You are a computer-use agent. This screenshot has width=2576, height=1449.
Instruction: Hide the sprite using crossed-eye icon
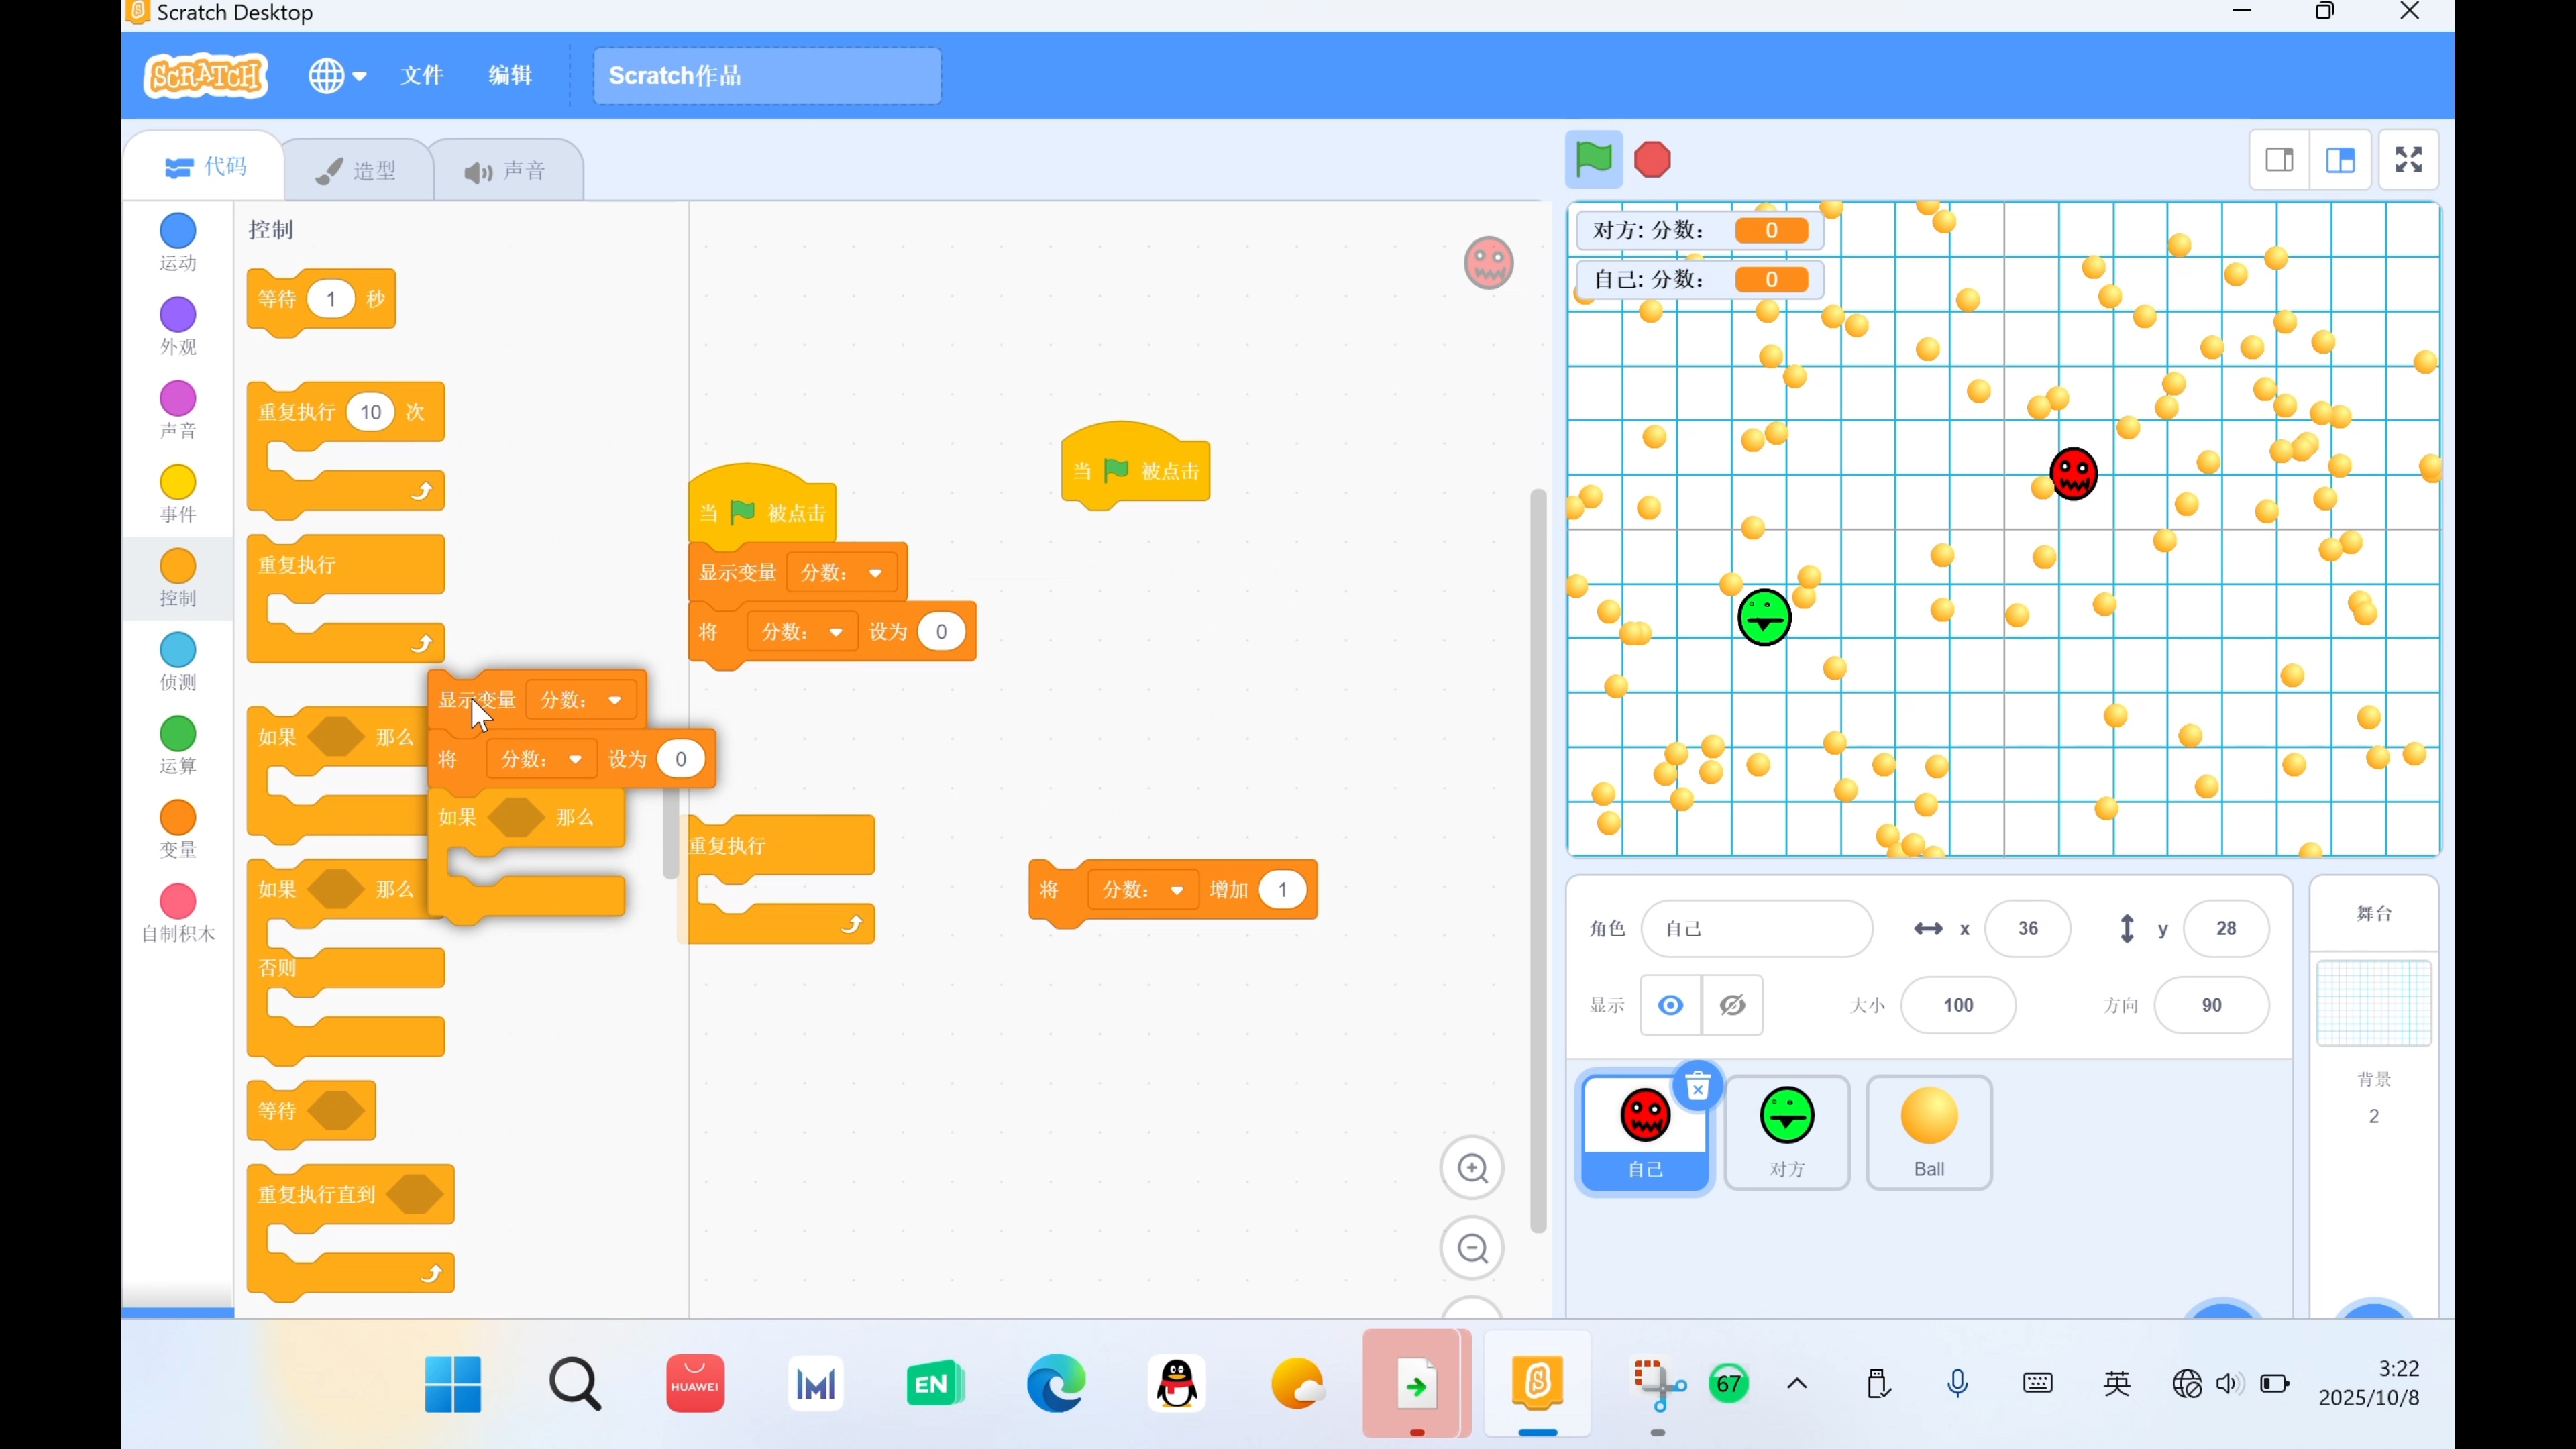[x=1732, y=1005]
